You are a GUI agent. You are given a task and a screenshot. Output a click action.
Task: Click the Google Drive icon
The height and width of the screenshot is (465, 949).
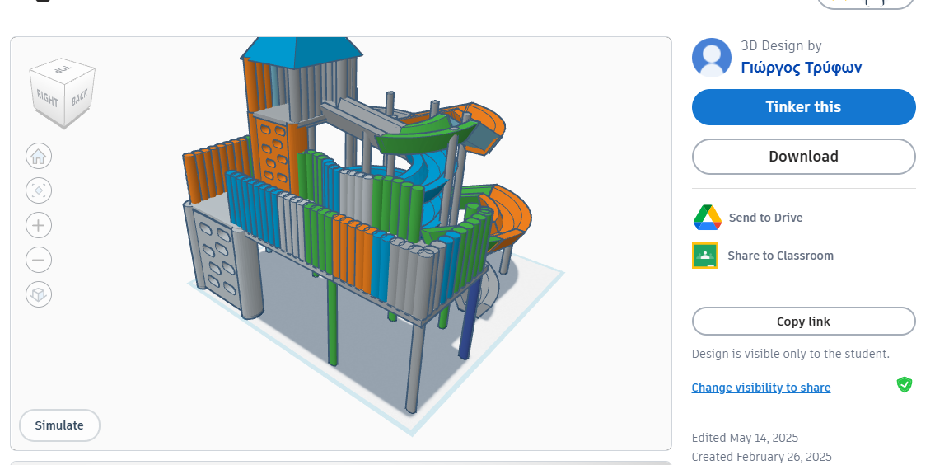tap(707, 218)
